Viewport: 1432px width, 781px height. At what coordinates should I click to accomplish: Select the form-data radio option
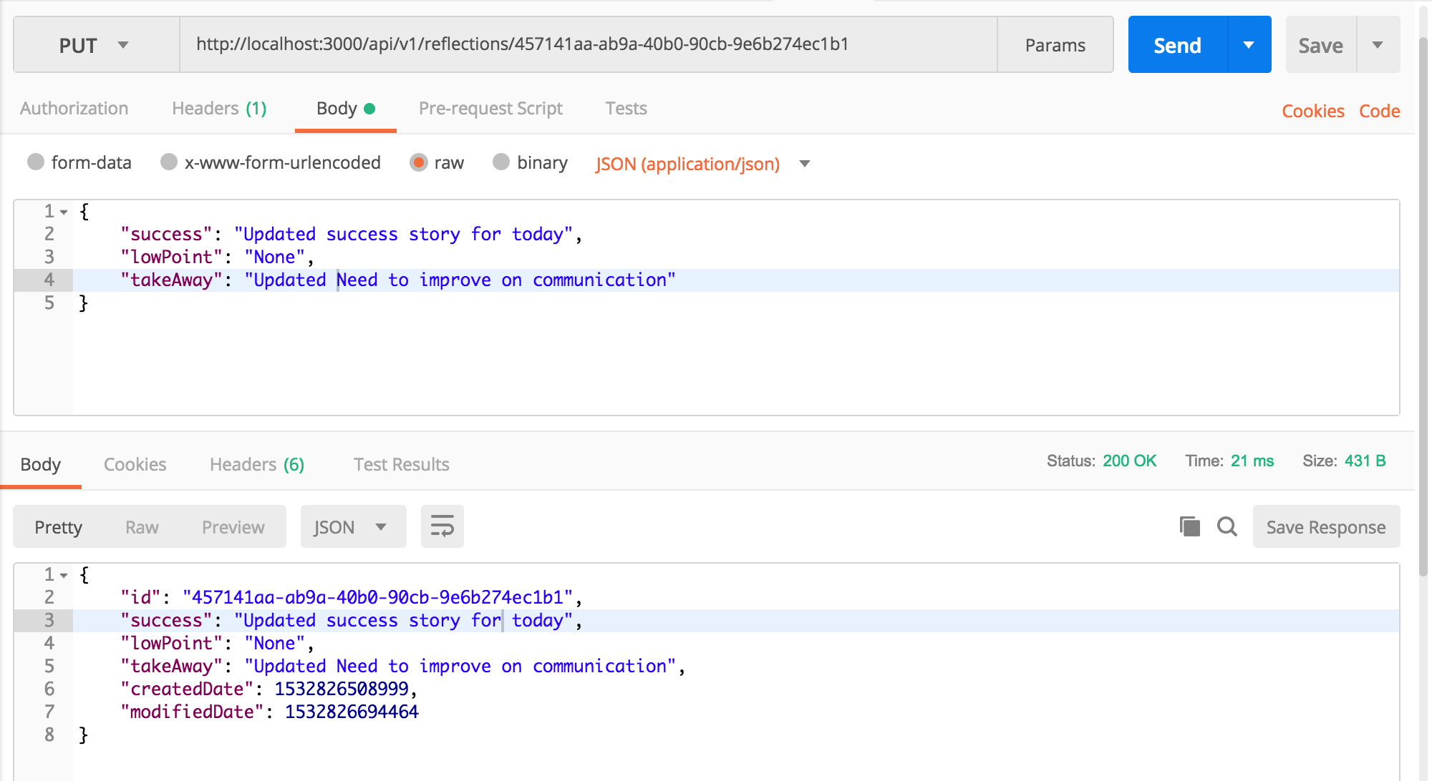click(36, 162)
